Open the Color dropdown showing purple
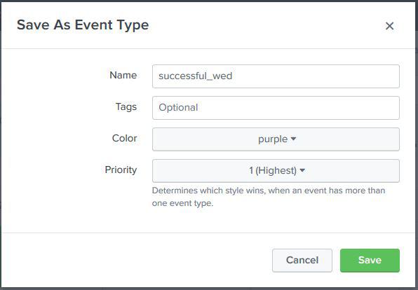The height and width of the screenshot is (290, 418). (276, 139)
